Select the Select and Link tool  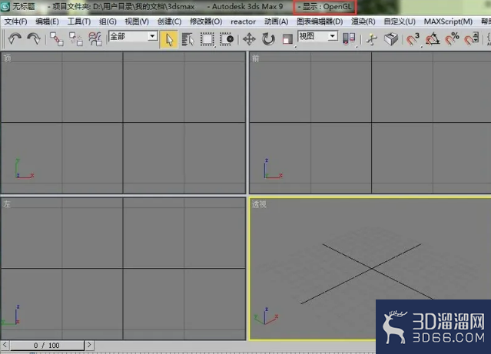click(57, 39)
